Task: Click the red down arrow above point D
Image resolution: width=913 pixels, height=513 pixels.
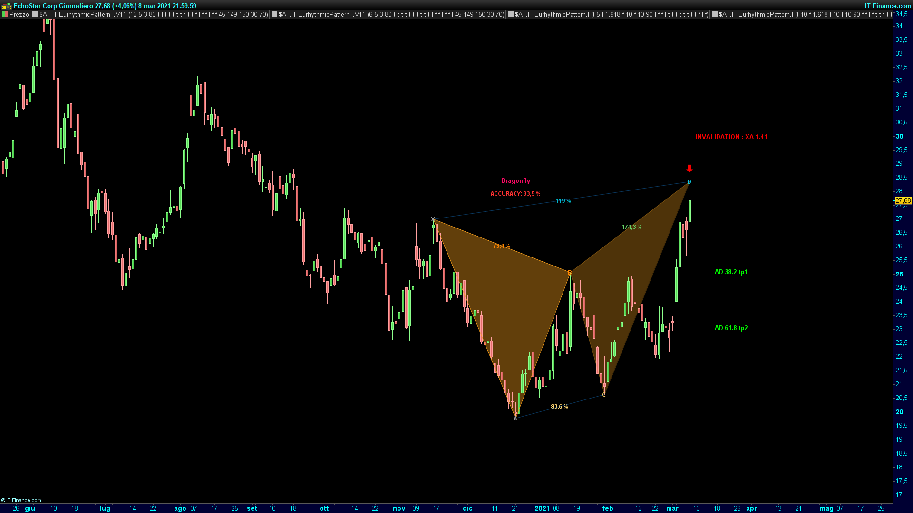Action: pos(690,169)
